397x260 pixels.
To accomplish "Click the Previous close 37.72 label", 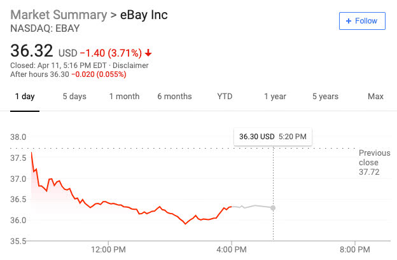I will pyautogui.click(x=374, y=162).
